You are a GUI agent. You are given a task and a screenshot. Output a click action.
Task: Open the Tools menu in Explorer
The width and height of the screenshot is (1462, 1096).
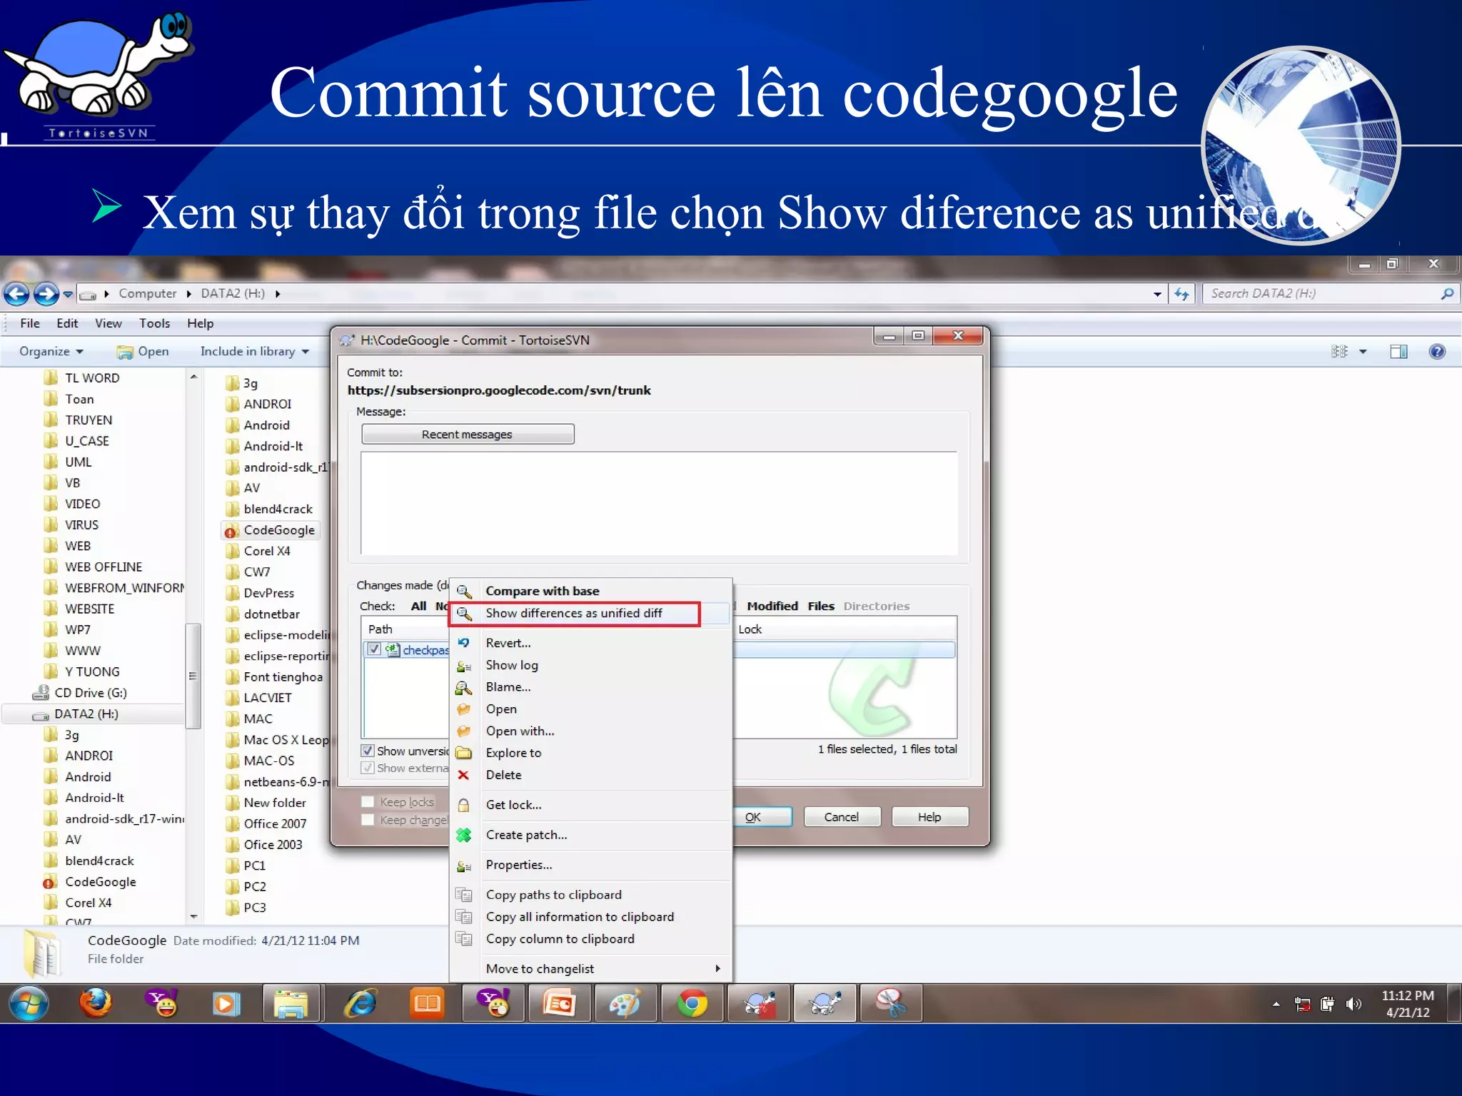[154, 323]
